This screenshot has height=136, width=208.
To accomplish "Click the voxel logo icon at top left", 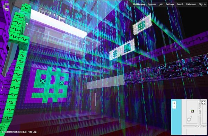I will point(6,7).
